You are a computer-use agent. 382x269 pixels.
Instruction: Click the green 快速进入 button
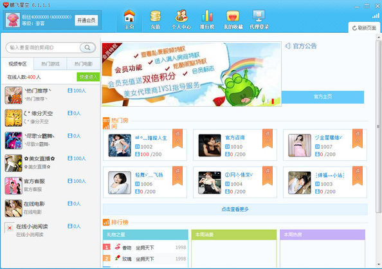click(88, 77)
